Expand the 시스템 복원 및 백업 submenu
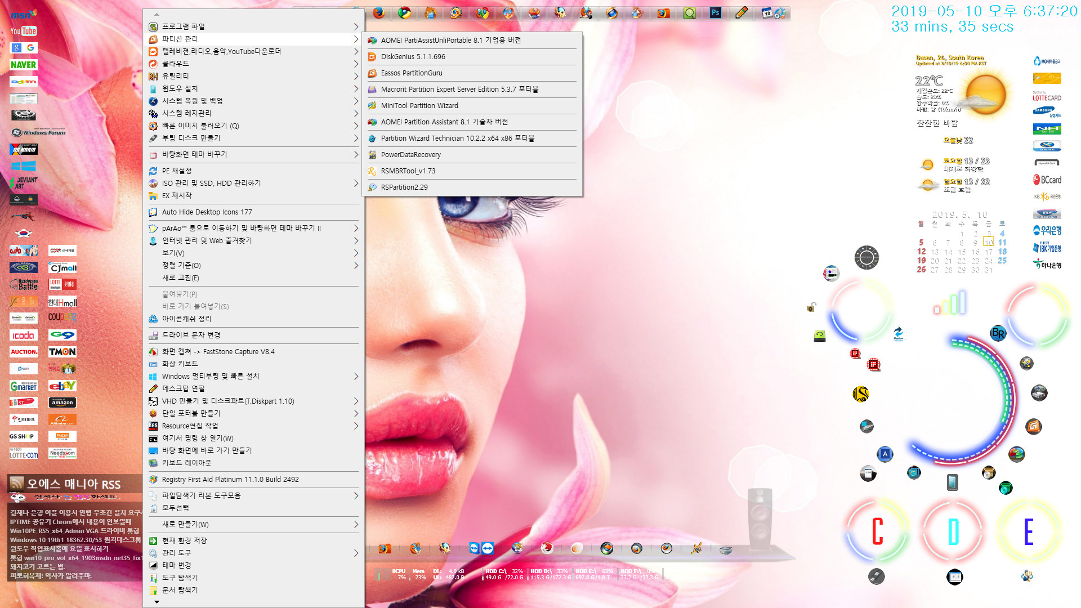Viewport: 1081px width, 608px height. click(253, 101)
